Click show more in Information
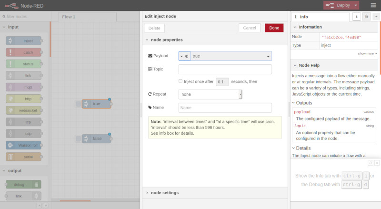The width and height of the screenshot is (381, 209). click(367, 53)
